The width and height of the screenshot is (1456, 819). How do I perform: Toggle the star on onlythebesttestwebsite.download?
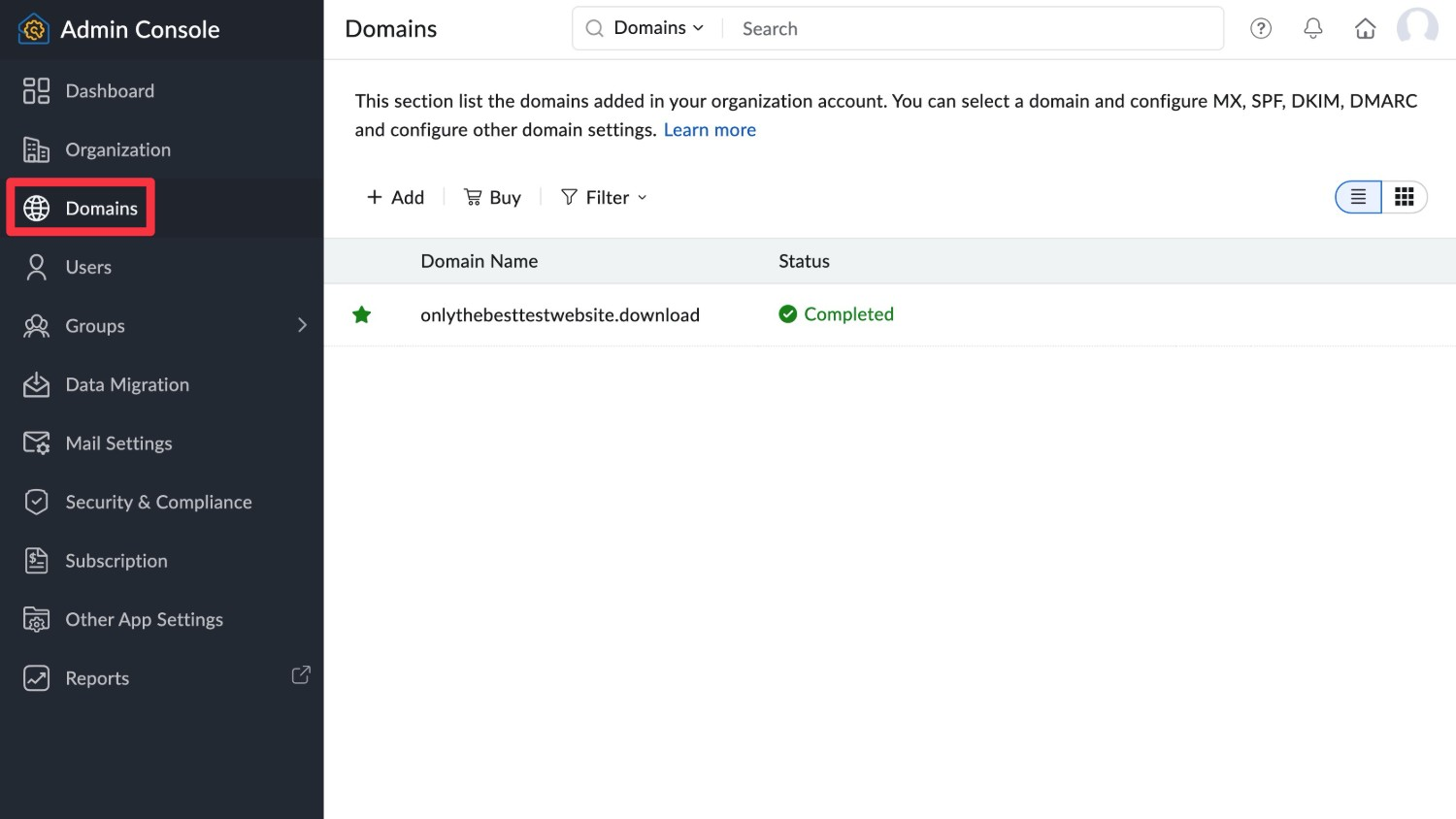[x=361, y=314]
